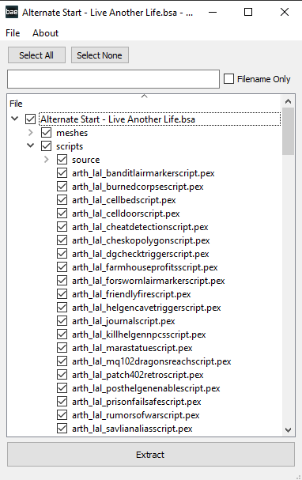Maximize the bae window
Screen dimensions: 302x480
[248, 12]
